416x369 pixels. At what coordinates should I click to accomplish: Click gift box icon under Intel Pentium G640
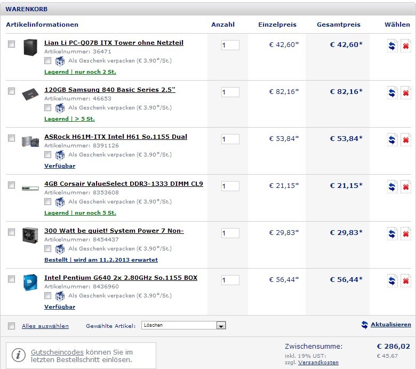(x=60, y=296)
